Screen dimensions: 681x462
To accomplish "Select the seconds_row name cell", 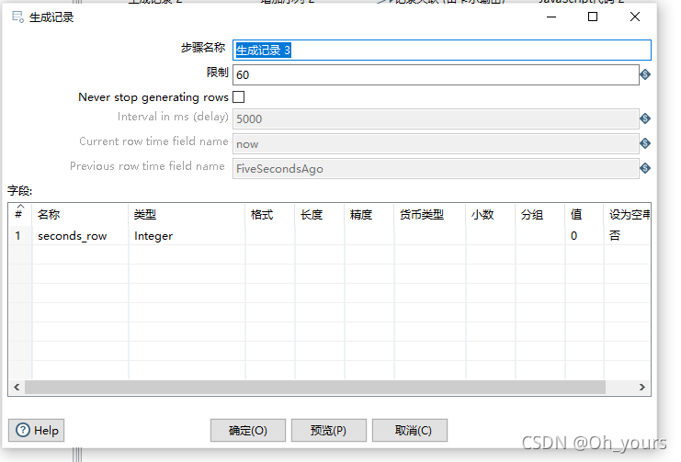I will [x=80, y=236].
